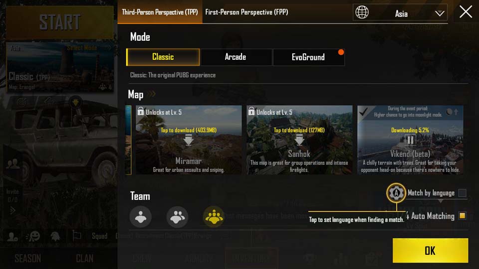This screenshot has height=269, width=479.
Task: Choose the EvoGround mode
Action: 308,57
